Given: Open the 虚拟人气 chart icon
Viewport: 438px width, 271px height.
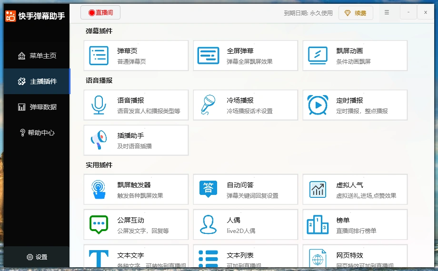Looking at the screenshot, I should click(x=318, y=189).
